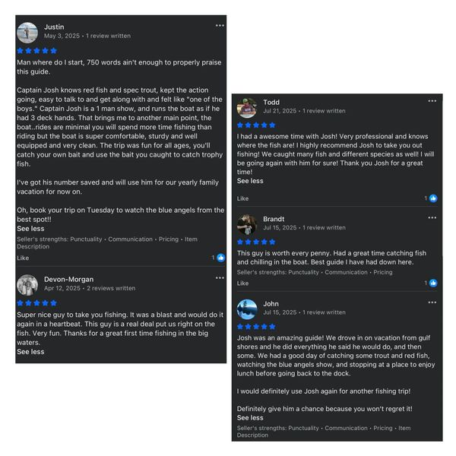The image size is (456, 456).
Task: Like Todd's review
Action: click(x=242, y=198)
